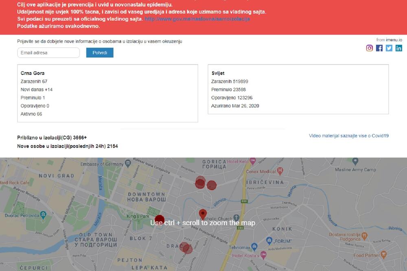
Task: Select the Masline Army Camp marker
Action: [355, 161]
